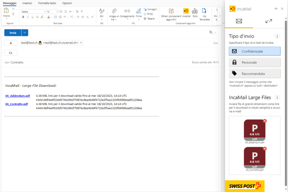
Task: Select Raccomandata sending type
Action: [255, 74]
